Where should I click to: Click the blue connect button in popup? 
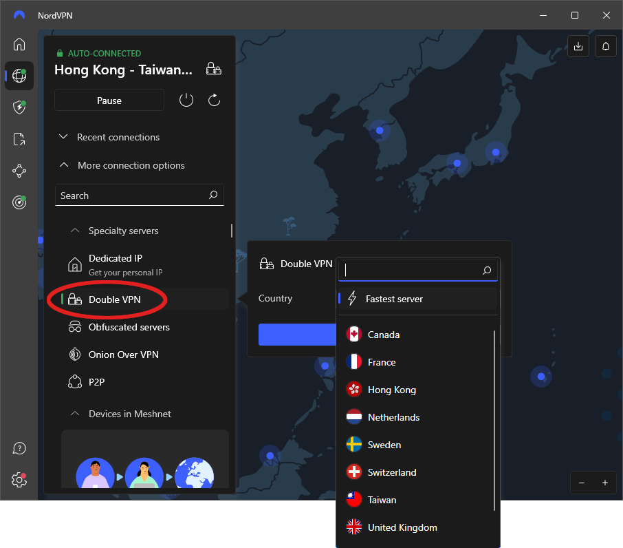(x=297, y=335)
